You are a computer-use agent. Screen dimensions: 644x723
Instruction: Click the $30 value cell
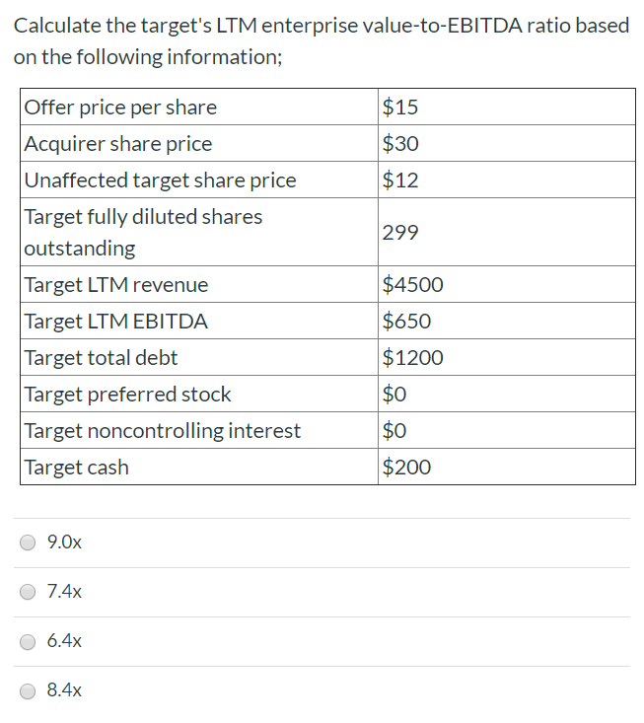pos(507,143)
